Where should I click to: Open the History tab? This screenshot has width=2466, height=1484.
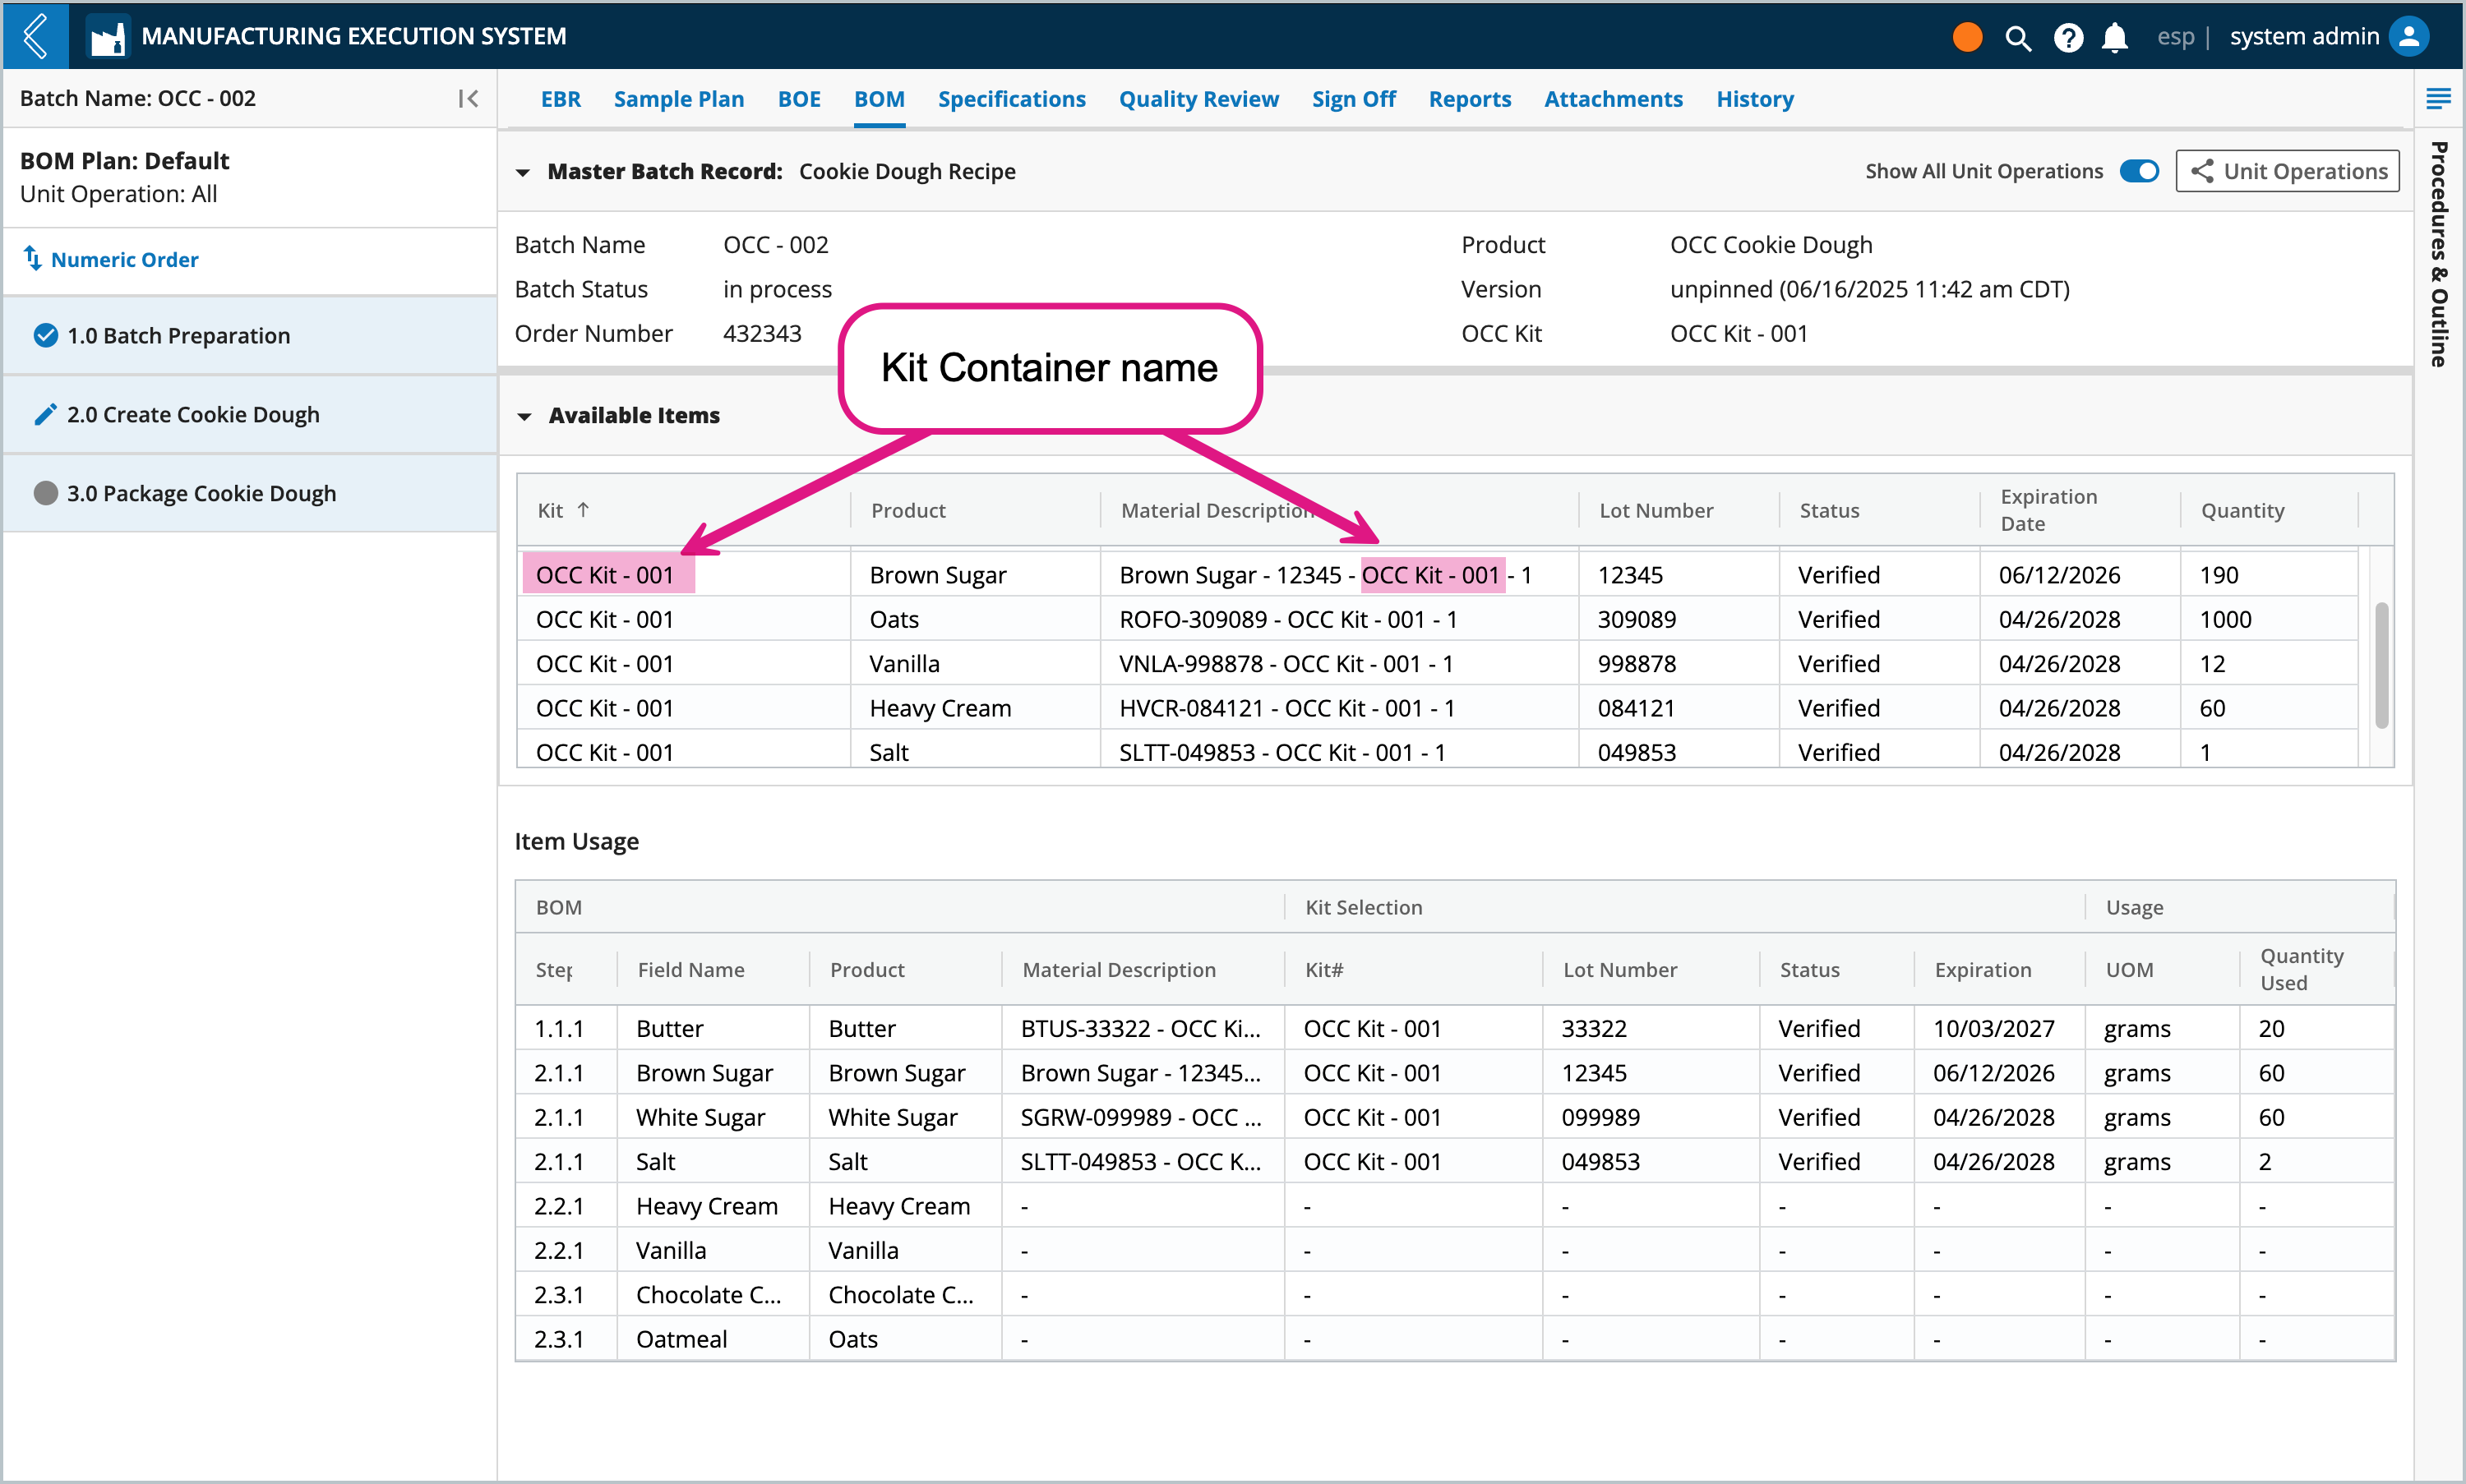tap(1755, 99)
